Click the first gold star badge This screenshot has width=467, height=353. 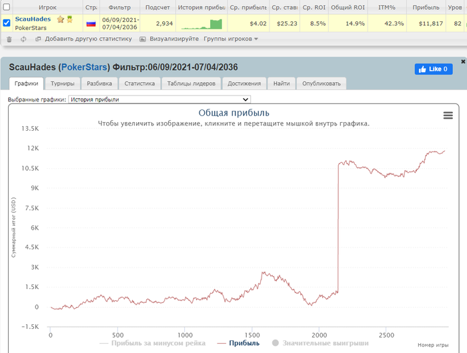61,19
